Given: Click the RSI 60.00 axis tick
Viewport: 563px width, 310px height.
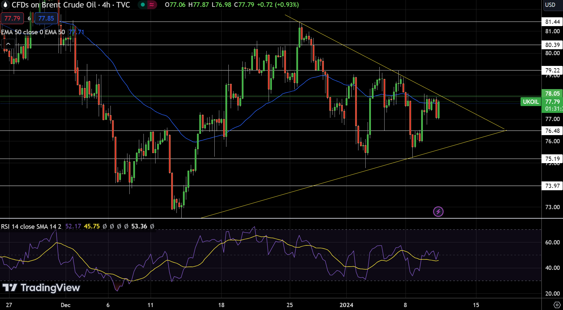Looking at the screenshot, I should pos(552,242).
